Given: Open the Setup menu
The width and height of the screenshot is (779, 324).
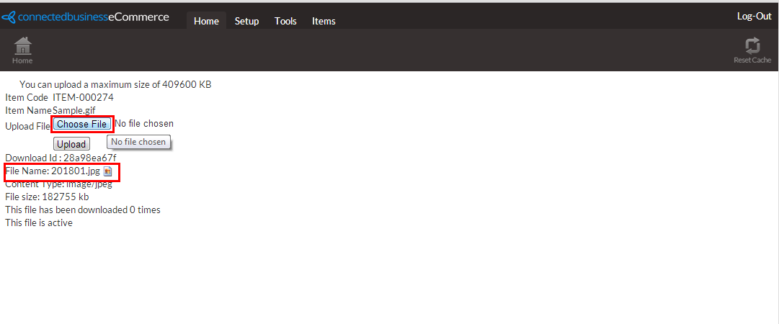Looking at the screenshot, I should [247, 21].
